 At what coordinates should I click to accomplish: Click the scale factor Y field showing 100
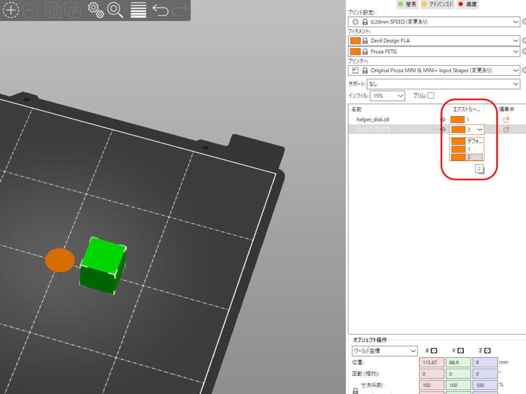point(458,385)
